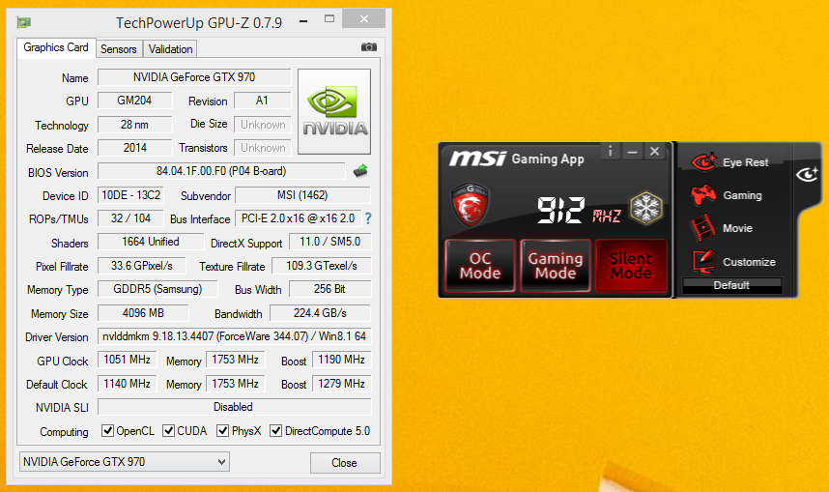
Task: Click the Close button in GPU-Z
Action: tap(345, 463)
